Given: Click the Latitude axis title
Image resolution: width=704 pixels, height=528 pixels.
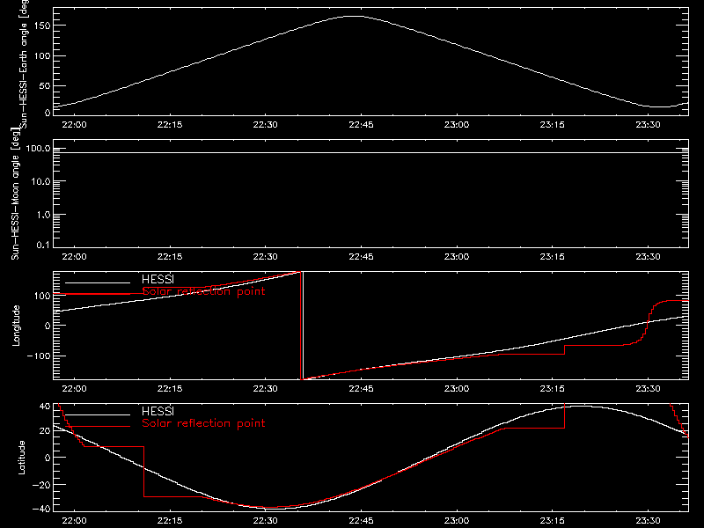Looking at the screenshot, I should point(21,458).
